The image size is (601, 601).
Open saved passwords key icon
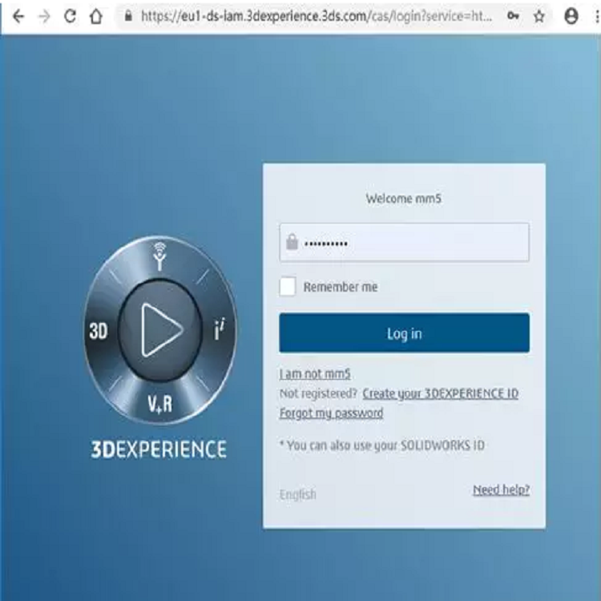pyautogui.click(x=514, y=16)
